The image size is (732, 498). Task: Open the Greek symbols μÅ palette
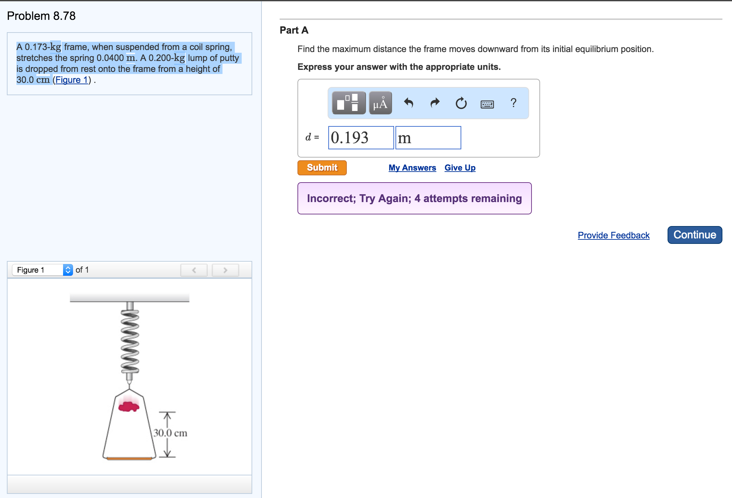point(380,103)
